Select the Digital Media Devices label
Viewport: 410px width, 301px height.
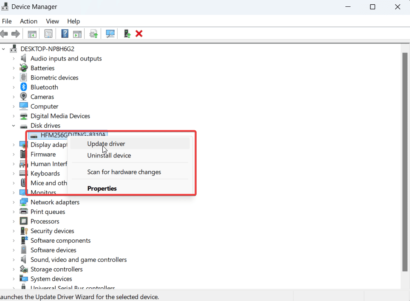click(x=60, y=116)
